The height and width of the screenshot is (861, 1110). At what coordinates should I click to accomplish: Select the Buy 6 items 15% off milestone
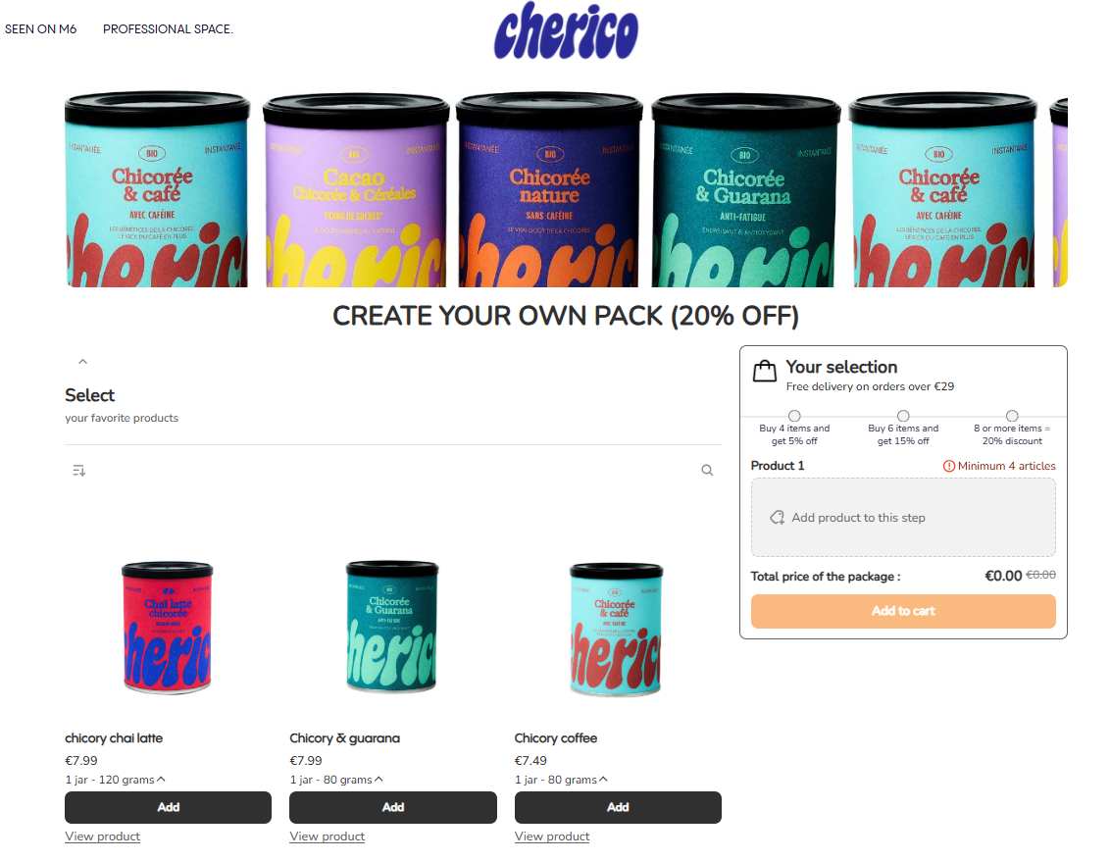[903, 417]
